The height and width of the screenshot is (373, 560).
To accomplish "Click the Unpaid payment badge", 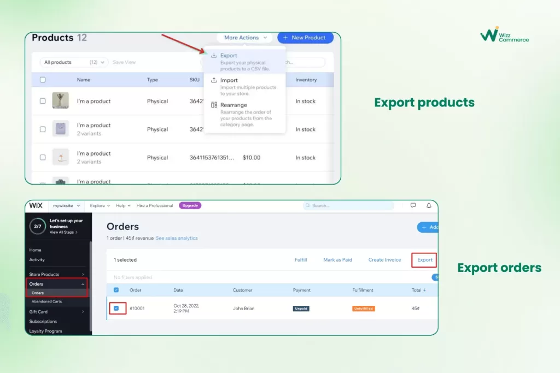I will point(301,309).
